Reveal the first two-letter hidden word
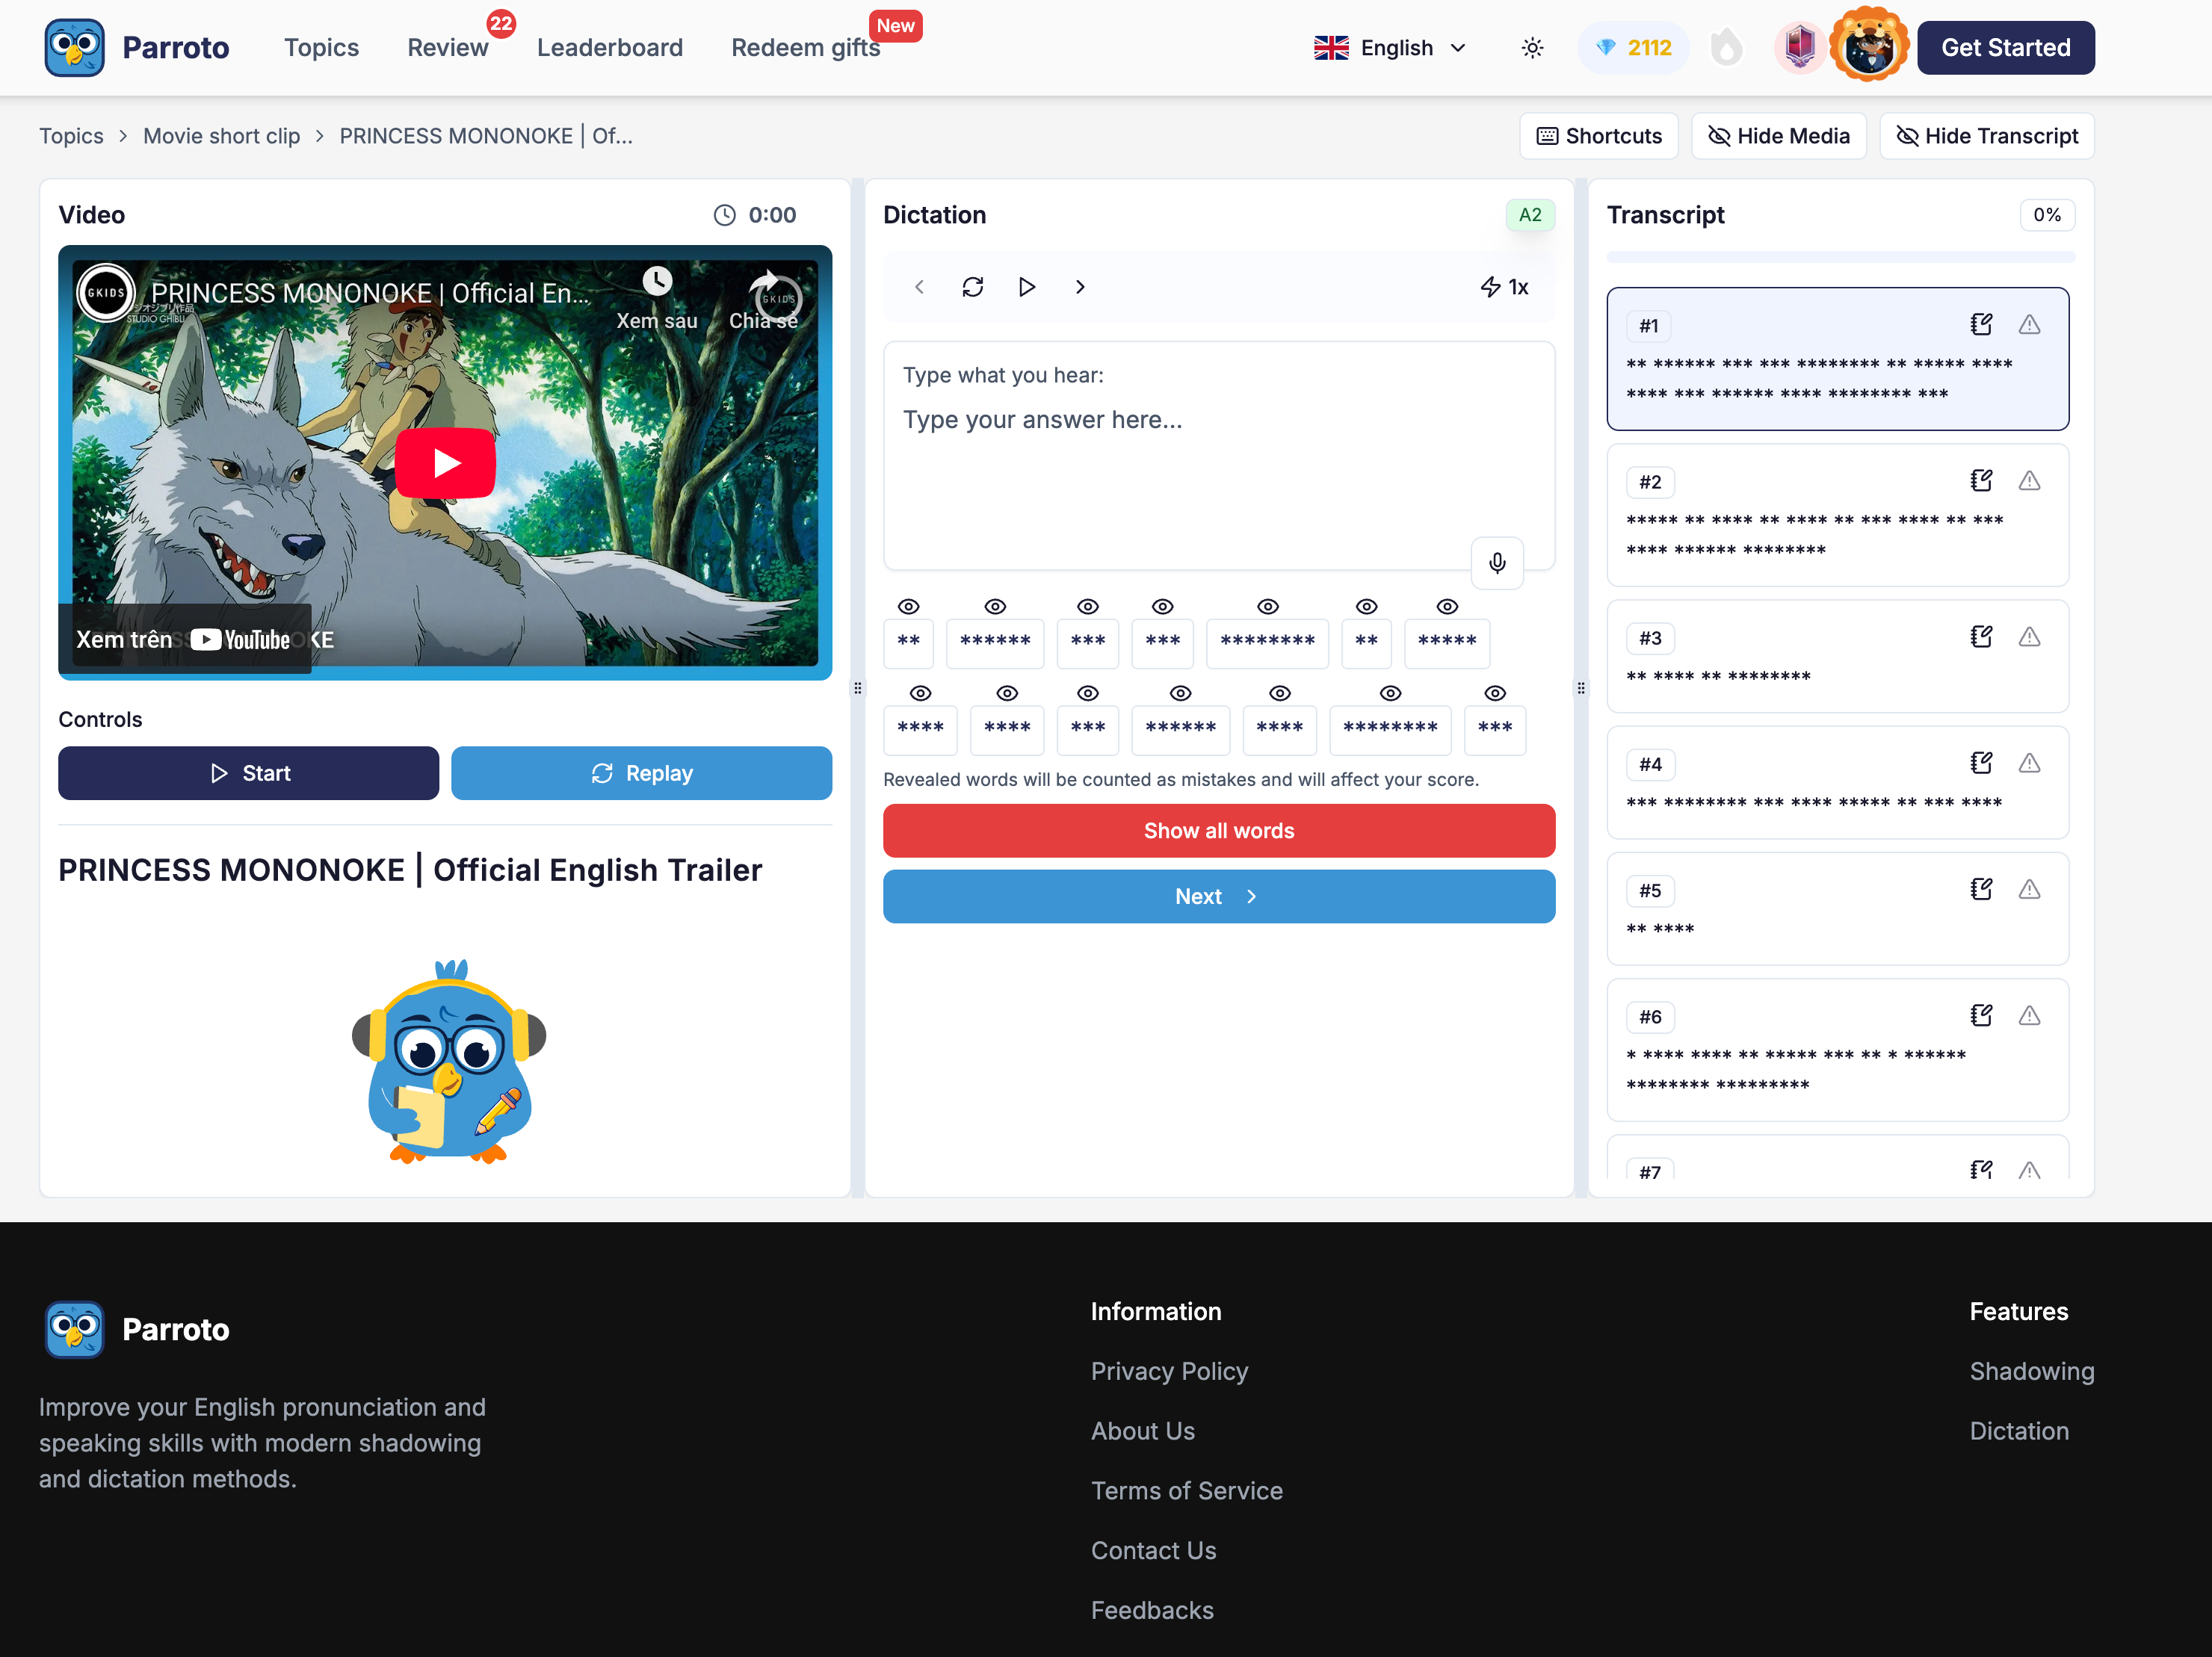Viewport: 2212px width, 1657px height. click(908, 607)
